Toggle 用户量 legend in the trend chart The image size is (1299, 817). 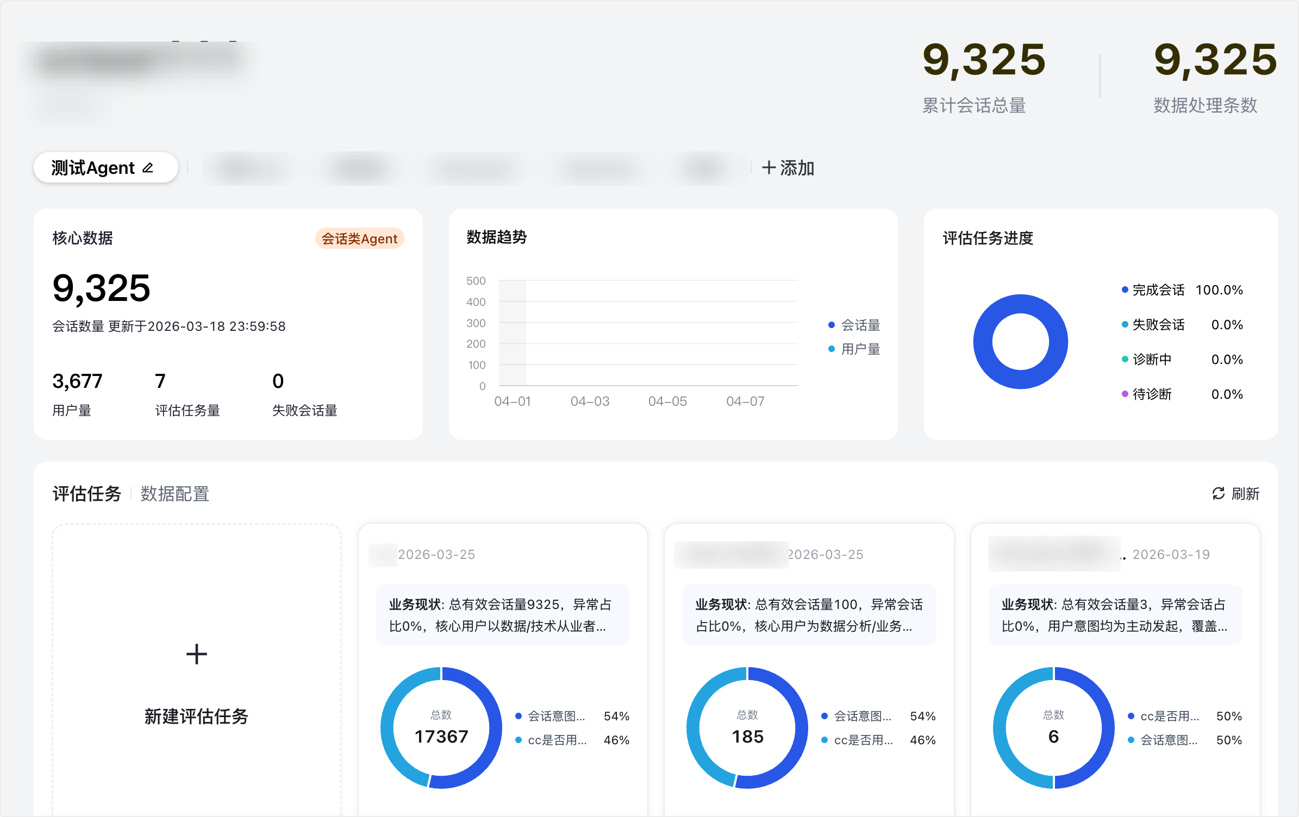[860, 349]
